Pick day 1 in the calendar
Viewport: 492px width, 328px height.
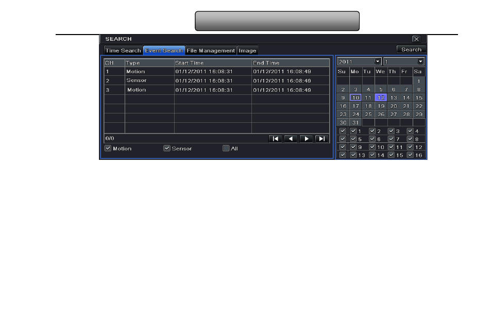(419, 81)
